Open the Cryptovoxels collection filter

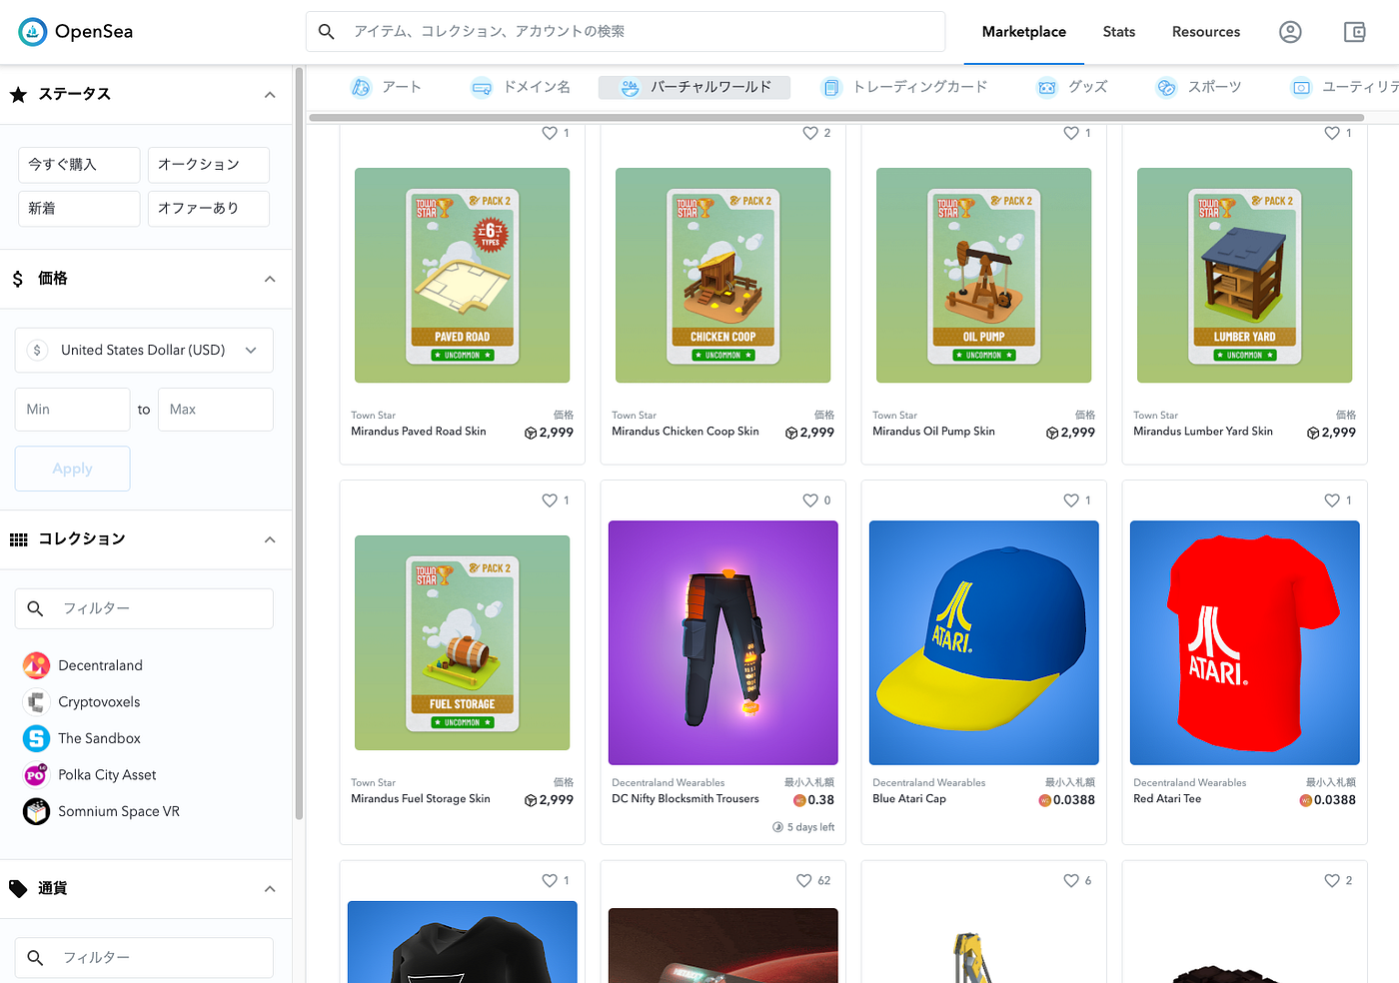point(99,702)
